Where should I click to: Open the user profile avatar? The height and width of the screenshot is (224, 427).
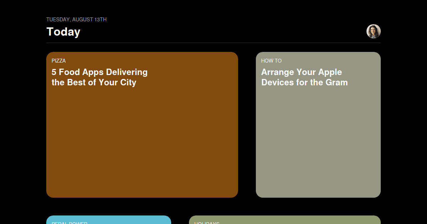374,31
